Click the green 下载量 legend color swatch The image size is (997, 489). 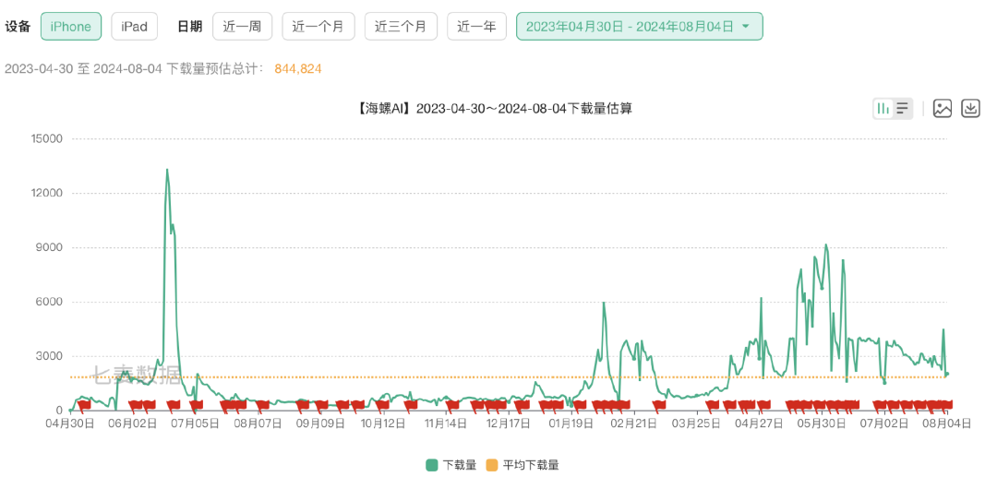(x=431, y=465)
